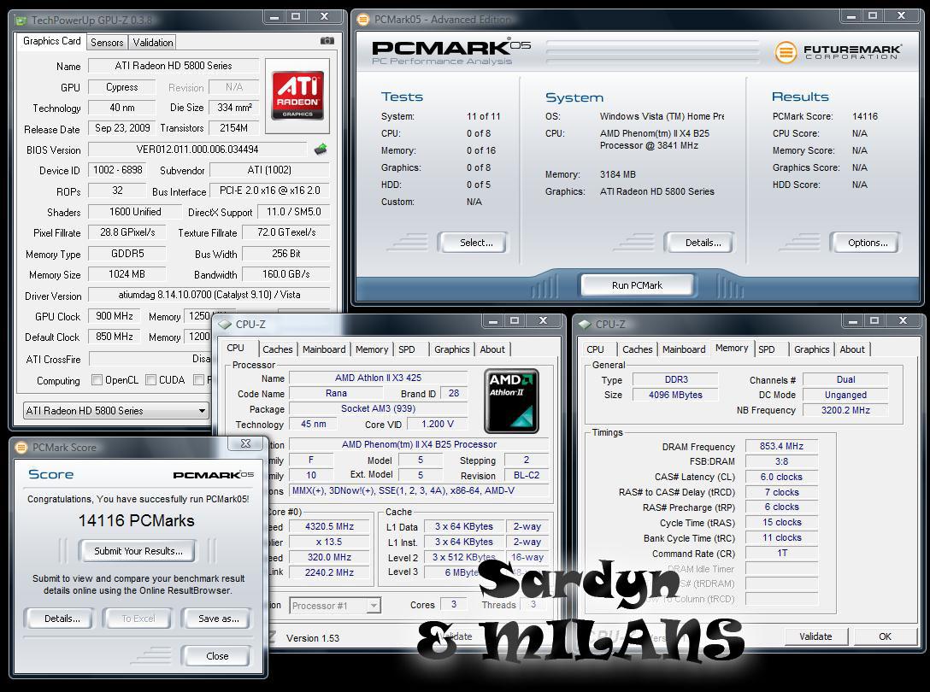Open the Graphics tab in left CPU-Z
This screenshot has height=692, width=930.
tap(452, 349)
